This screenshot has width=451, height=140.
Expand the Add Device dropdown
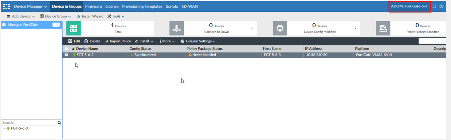(x=21, y=16)
